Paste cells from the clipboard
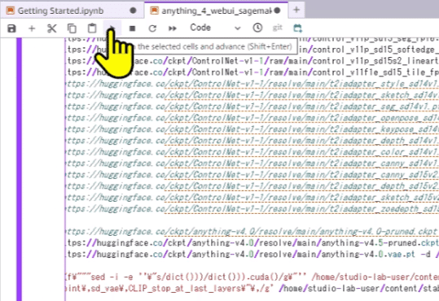Screen dimensions: 439x301 (92, 28)
